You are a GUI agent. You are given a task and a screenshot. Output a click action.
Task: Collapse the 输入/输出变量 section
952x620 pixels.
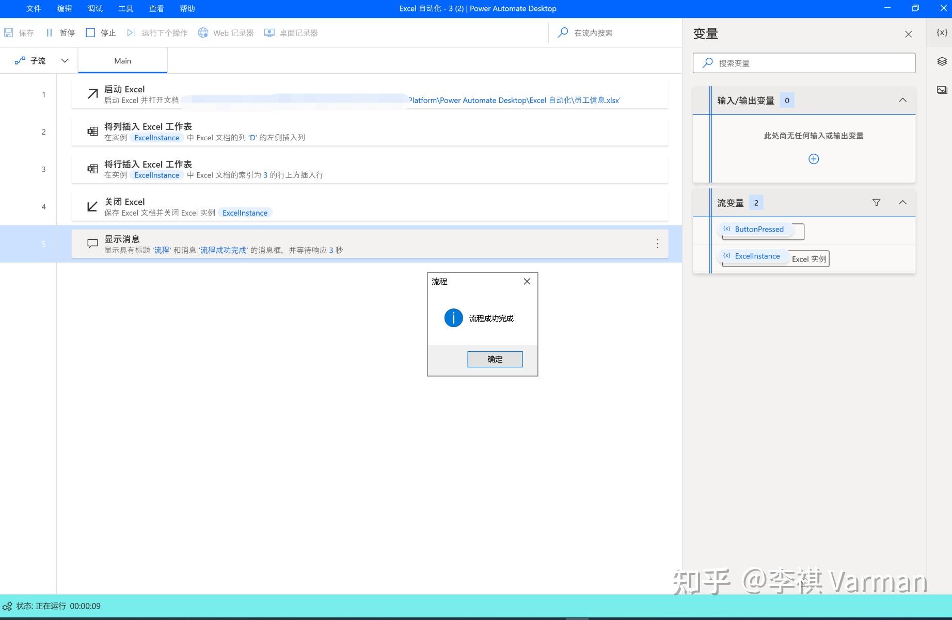pos(902,100)
